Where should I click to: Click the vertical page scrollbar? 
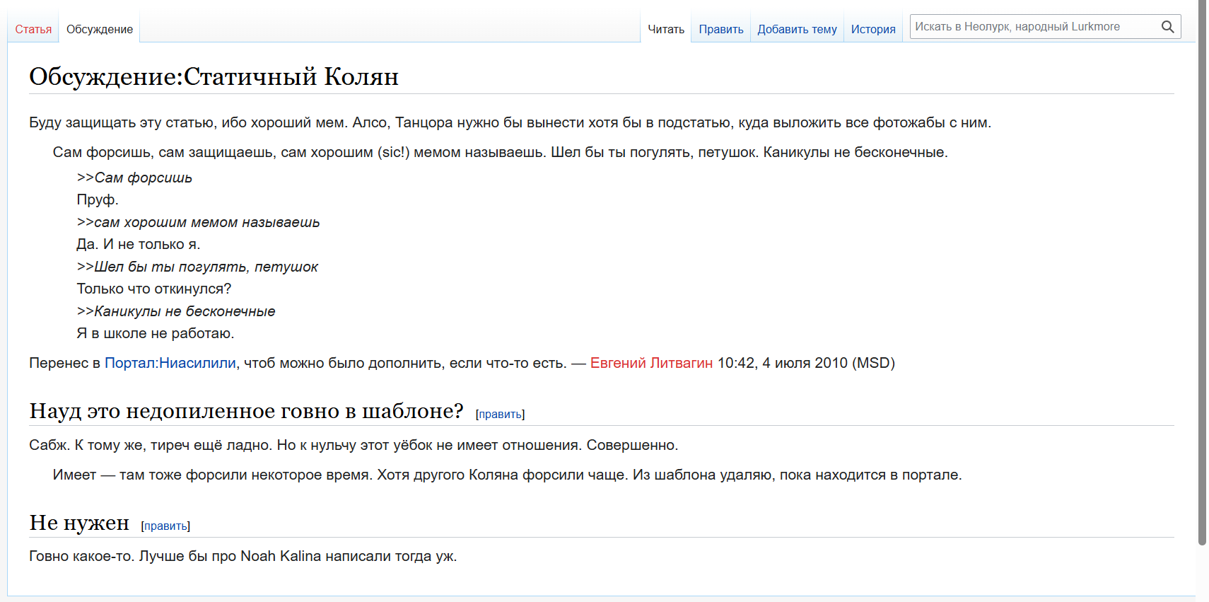[1202, 283]
